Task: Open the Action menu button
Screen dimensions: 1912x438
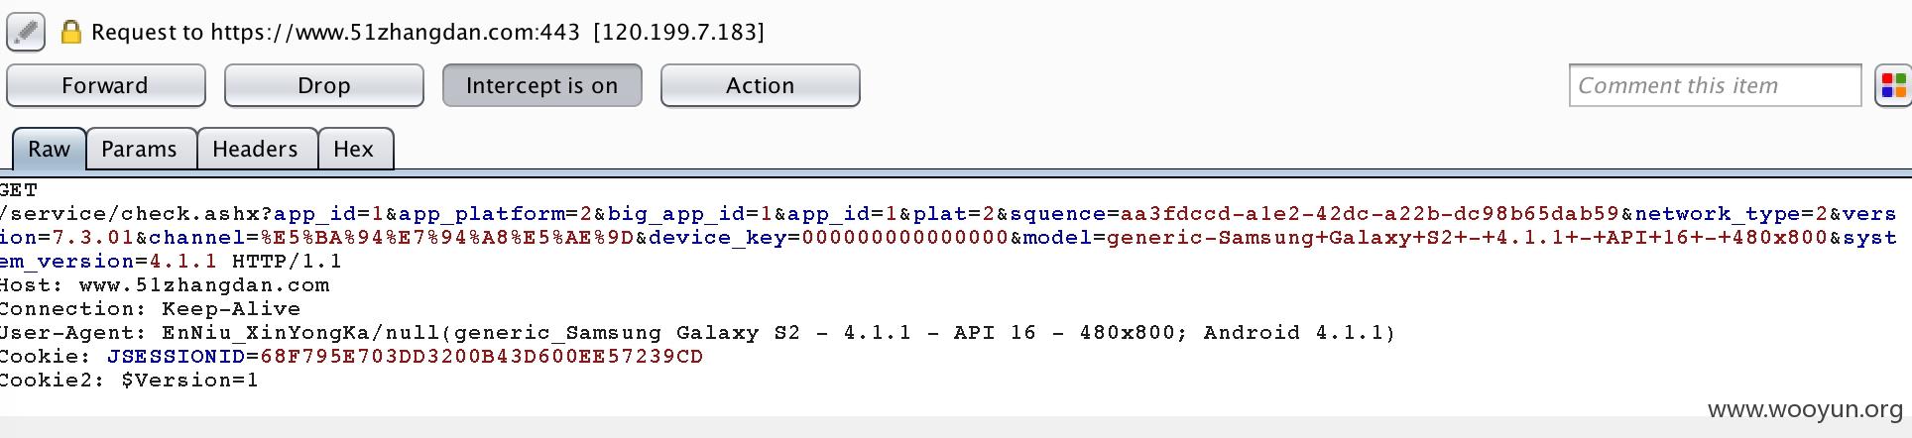Action: coord(760,85)
